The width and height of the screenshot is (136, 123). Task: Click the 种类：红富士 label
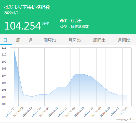(x=71, y=21)
